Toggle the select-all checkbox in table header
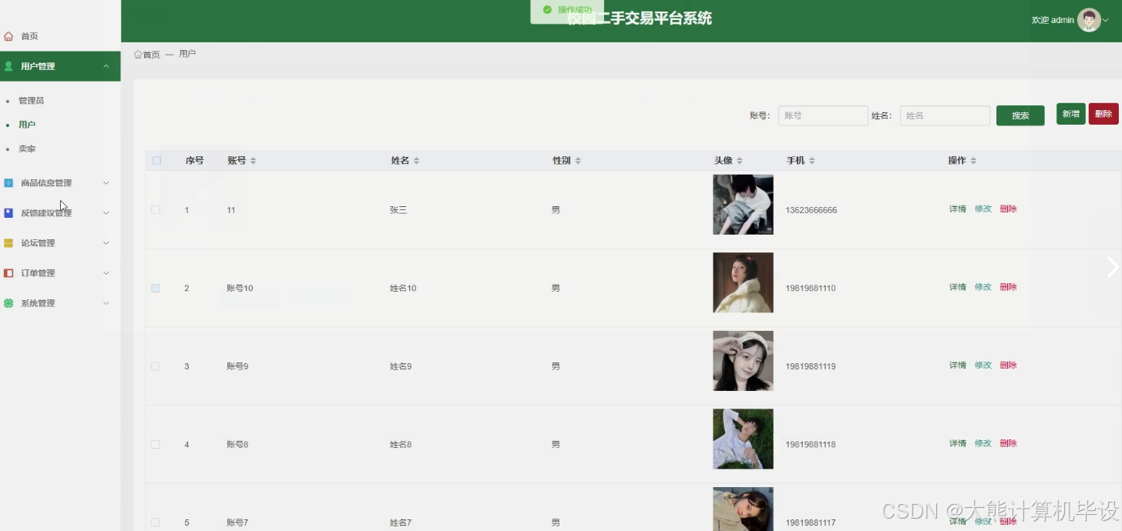Screen dimensions: 1122x531 (x=156, y=161)
